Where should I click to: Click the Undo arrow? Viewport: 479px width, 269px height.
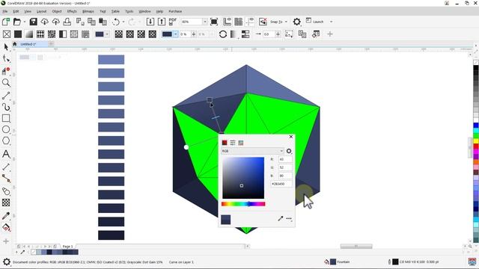(x=116, y=22)
